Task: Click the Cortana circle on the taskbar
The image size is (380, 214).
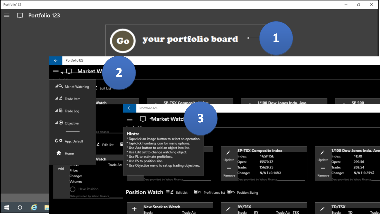Action: click(20, 207)
